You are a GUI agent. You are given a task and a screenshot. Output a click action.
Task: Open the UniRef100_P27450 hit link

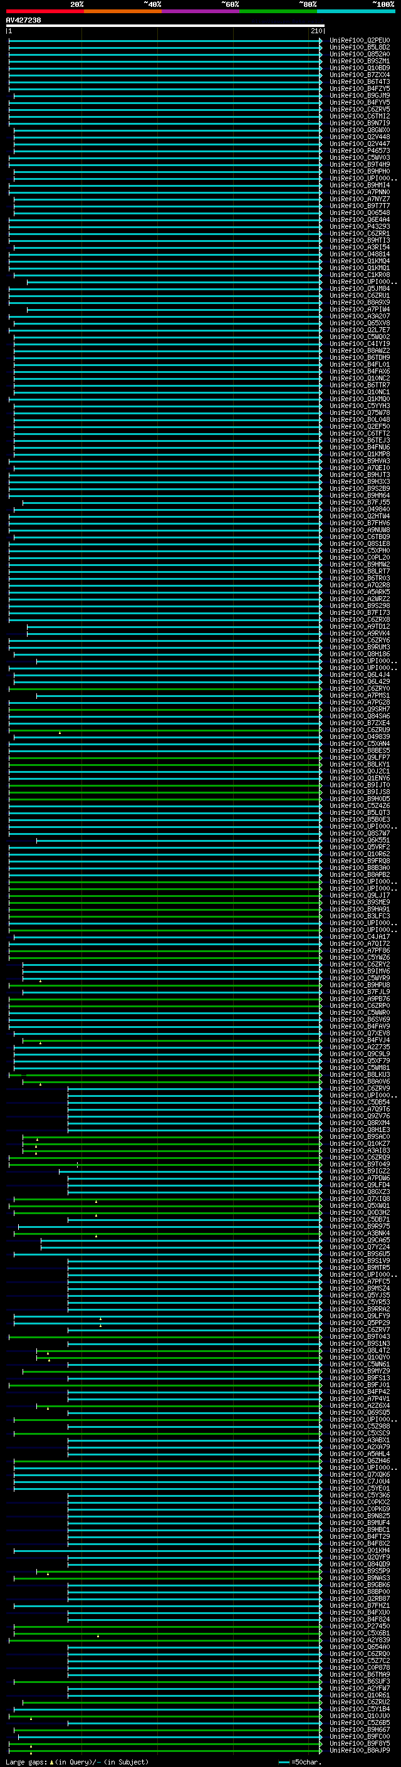coord(359,1626)
